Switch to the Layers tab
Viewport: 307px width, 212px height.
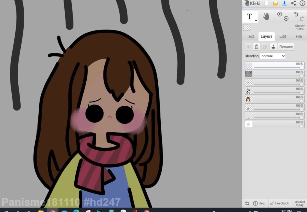coord(267,36)
